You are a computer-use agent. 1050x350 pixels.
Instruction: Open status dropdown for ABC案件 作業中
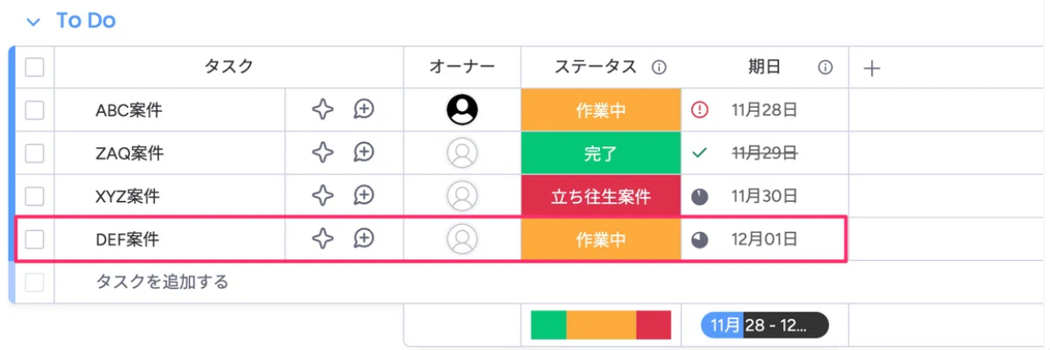pyautogui.click(x=601, y=110)
